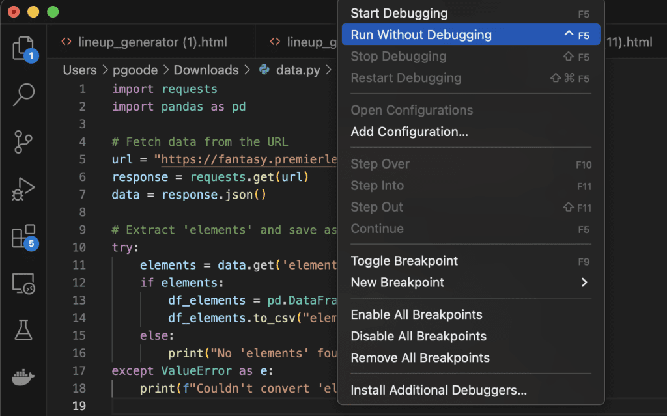This screenshot has height=416, width=667.
Task: Choose Run Without Debugging
Action: coord(470,35)
